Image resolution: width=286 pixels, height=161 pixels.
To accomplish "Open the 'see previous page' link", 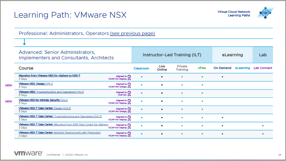I will [132, 33].
